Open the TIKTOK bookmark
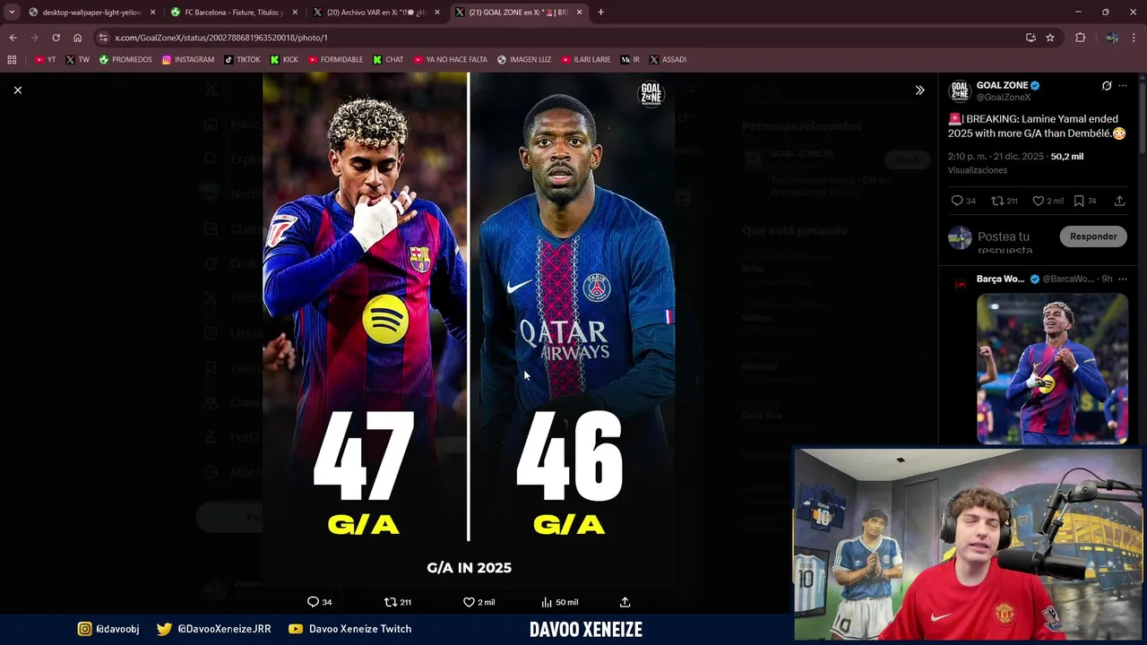1147x645 pixels. pyautogui.click(x=242, y=60)
